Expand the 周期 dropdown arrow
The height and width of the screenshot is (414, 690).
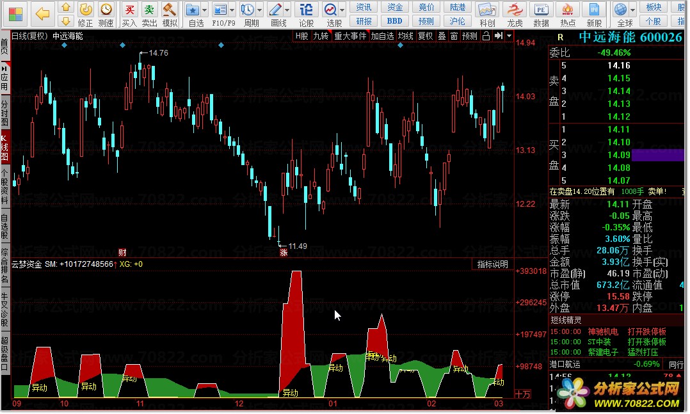coord(260,10)
